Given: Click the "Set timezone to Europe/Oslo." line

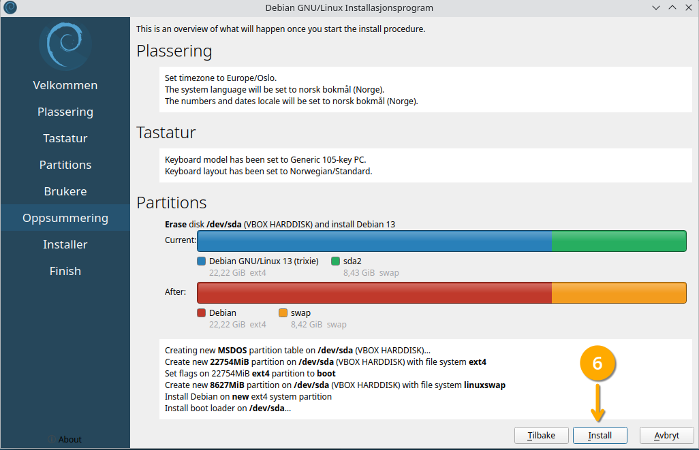Looking at the screenshot, I should point(221,78).
